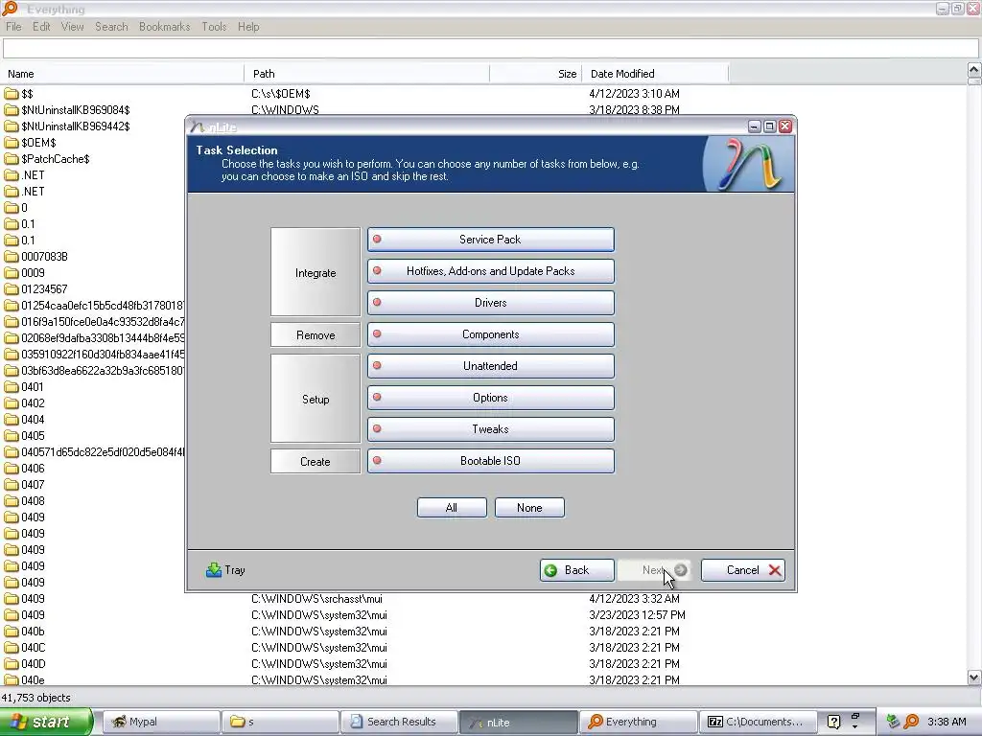The width and height of the screenshot is (982, 736).
Task: Select All tasks button
Action: 452,508
